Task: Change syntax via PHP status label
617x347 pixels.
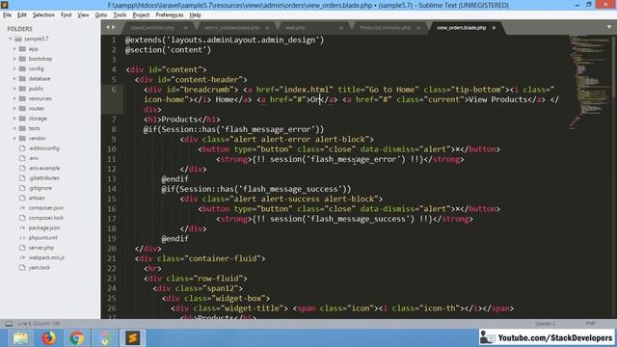Action: tap(590, 324)
